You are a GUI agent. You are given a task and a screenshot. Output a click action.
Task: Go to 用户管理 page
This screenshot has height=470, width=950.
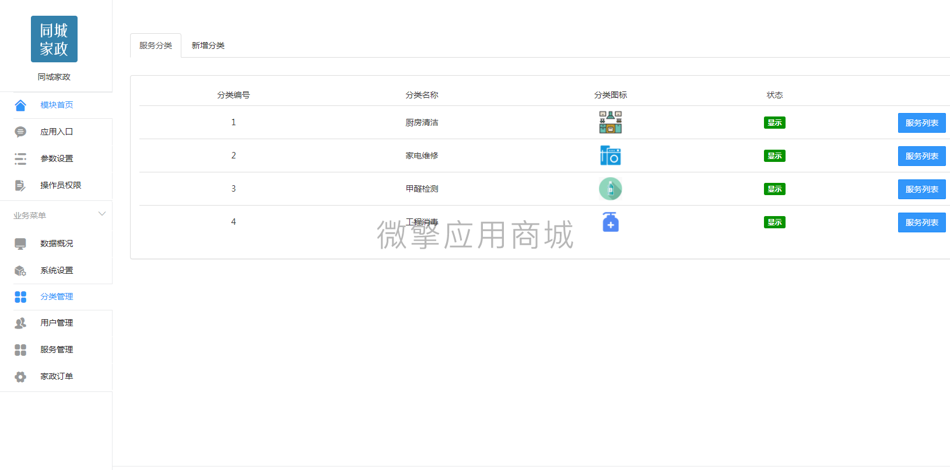[x=57, y=323]
